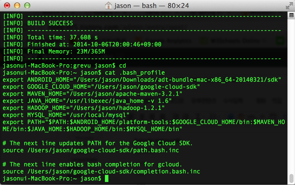
Task: Click the comment about bash completion for gcloud
Action: pyautogui.click(x=92, y=164)
